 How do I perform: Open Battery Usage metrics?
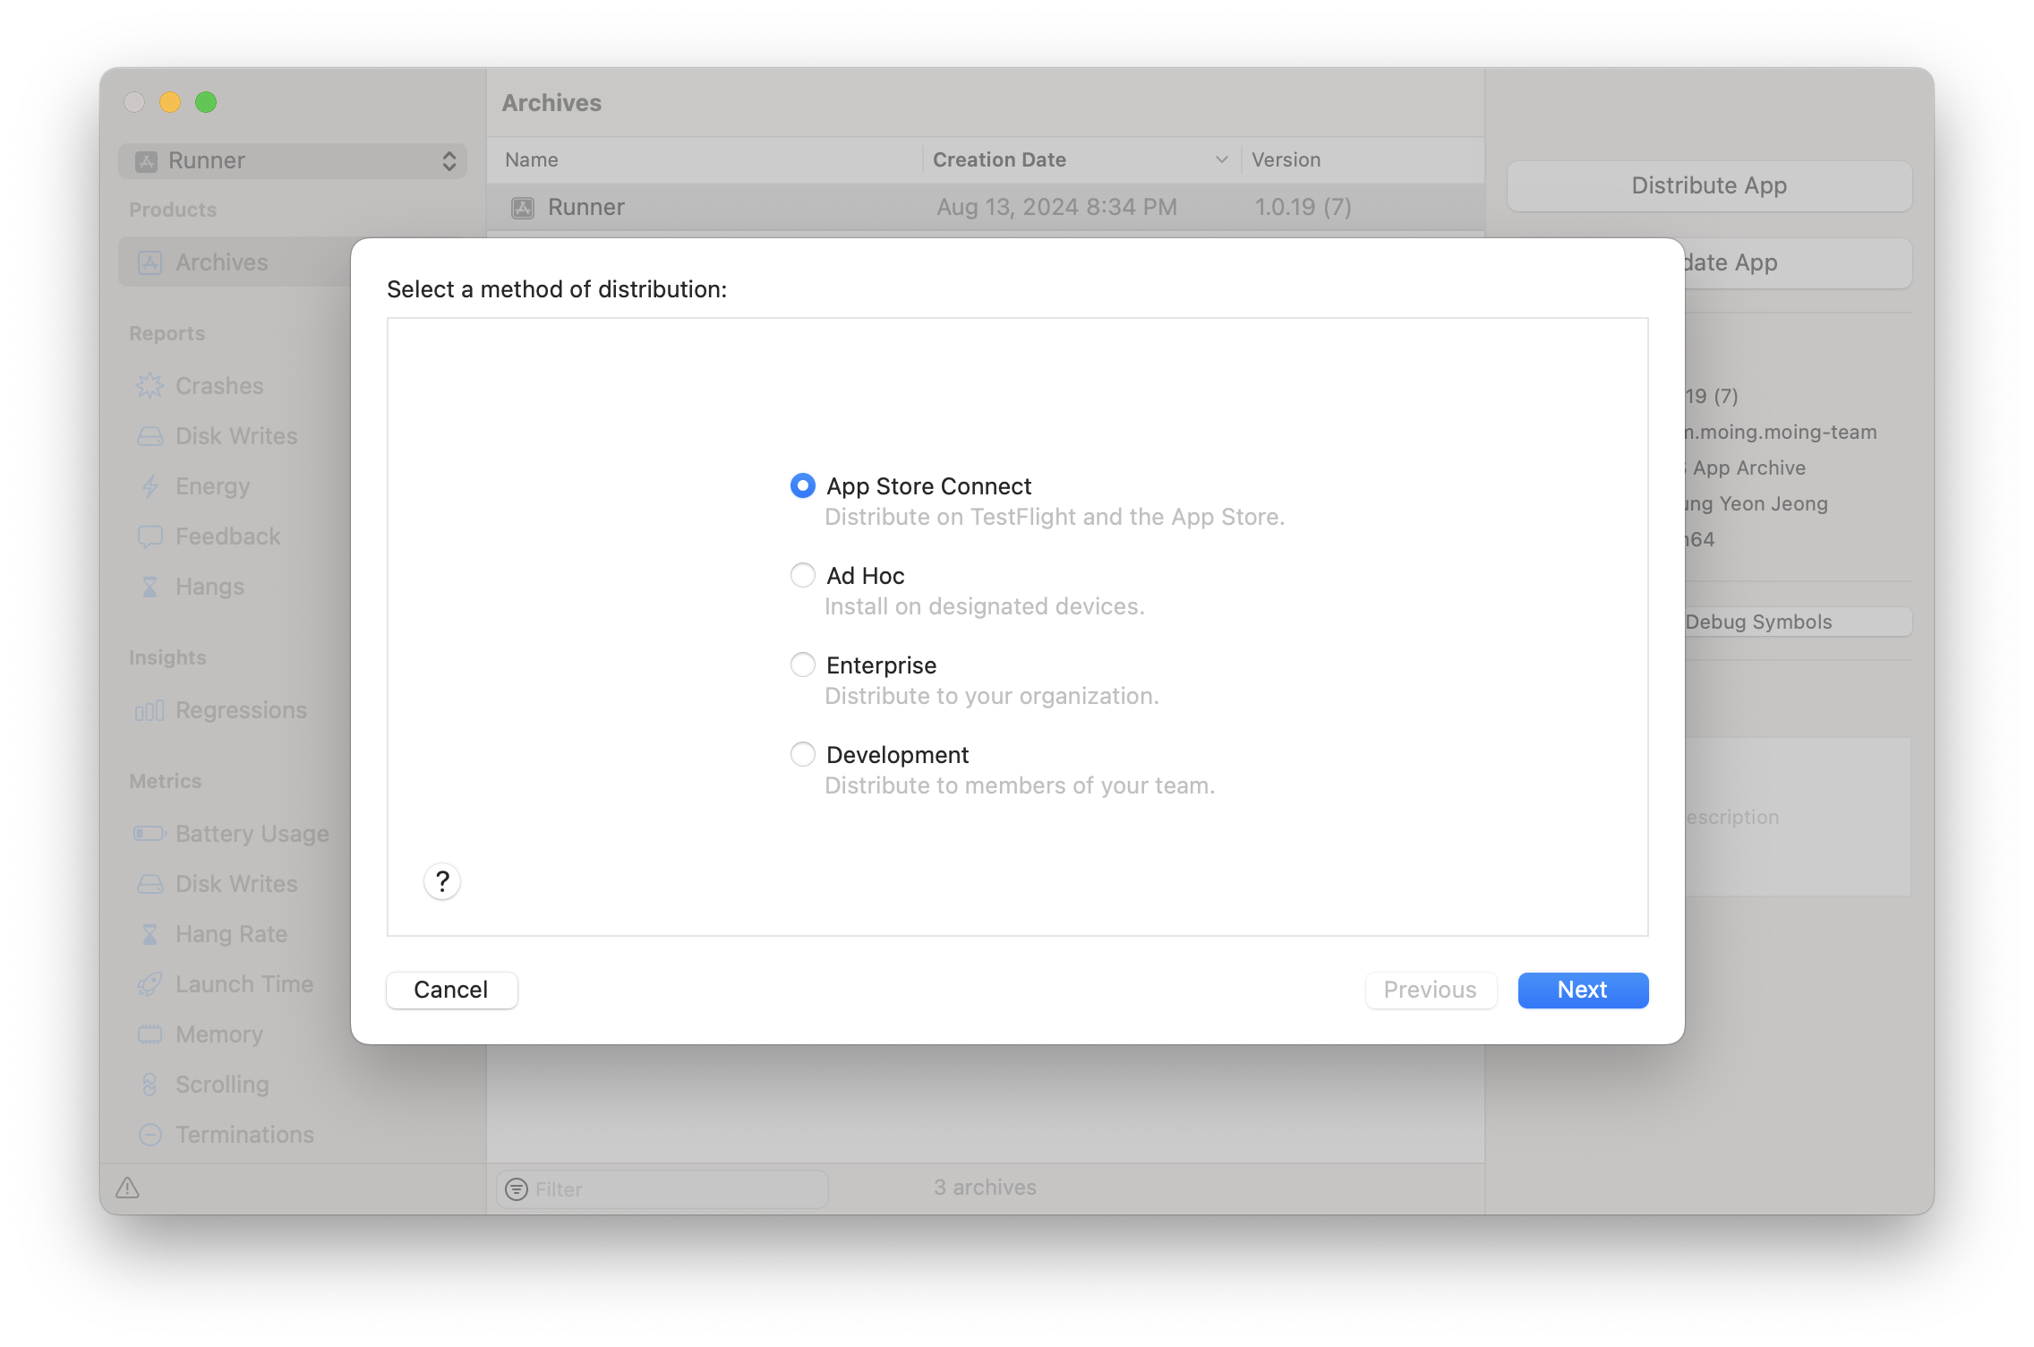(252, 834)
